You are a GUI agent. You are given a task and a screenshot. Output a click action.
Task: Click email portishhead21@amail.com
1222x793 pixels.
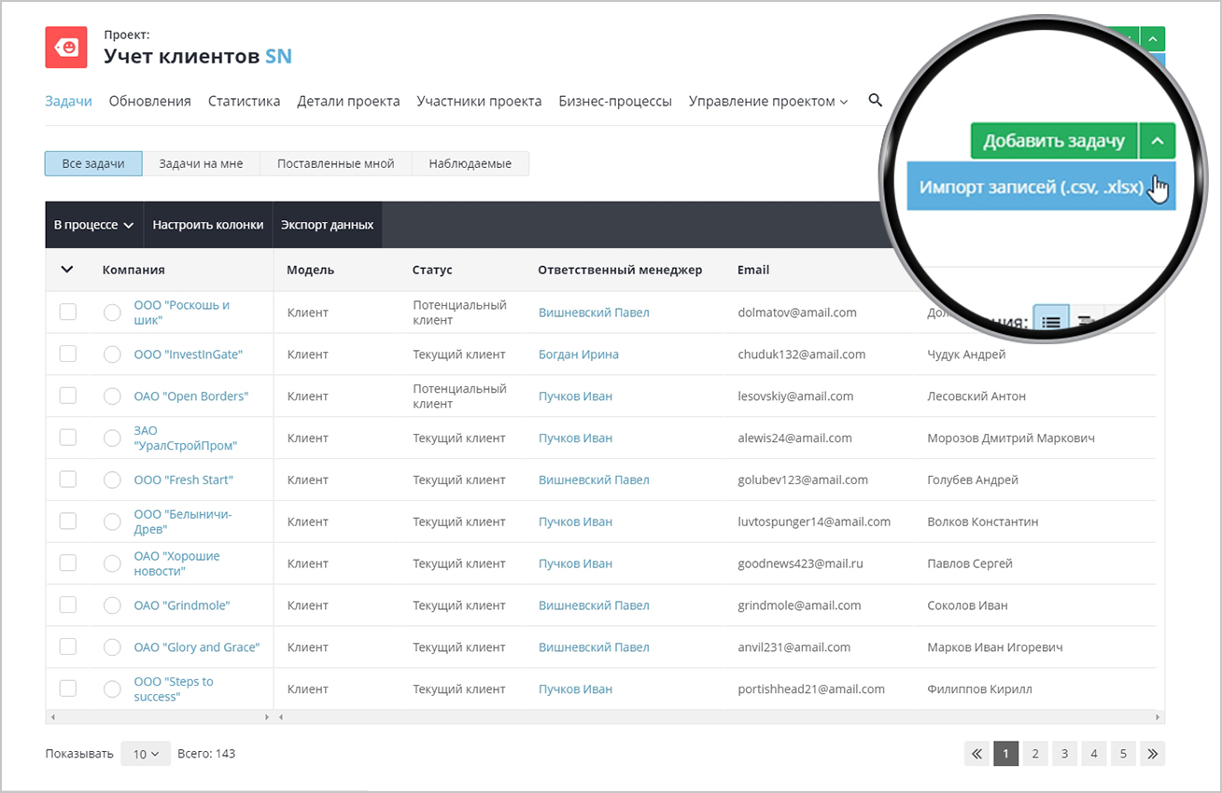811,689
